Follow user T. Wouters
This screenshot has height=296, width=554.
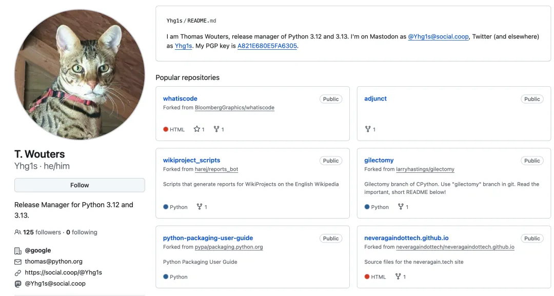[80, 185]
